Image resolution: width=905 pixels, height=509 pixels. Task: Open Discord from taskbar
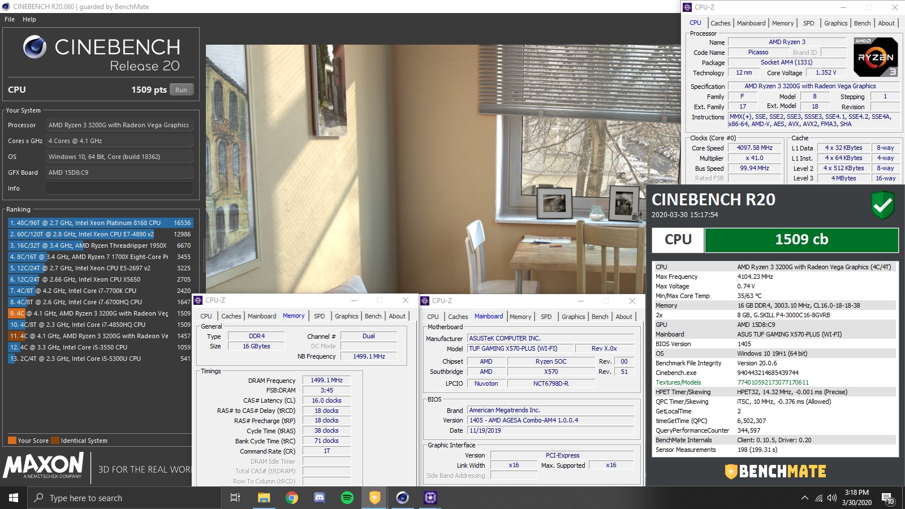[x=320, y=498]
